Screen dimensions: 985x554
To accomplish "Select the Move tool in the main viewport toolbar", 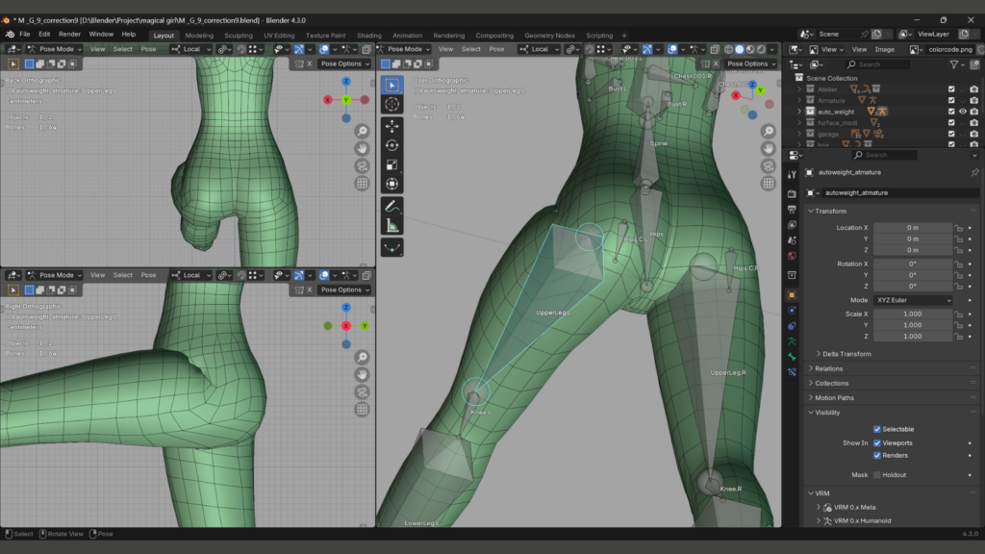I will point(391,126).
